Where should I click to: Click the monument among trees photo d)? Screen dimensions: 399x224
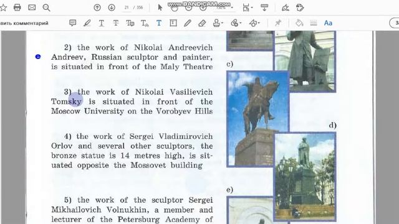point(305,177)
